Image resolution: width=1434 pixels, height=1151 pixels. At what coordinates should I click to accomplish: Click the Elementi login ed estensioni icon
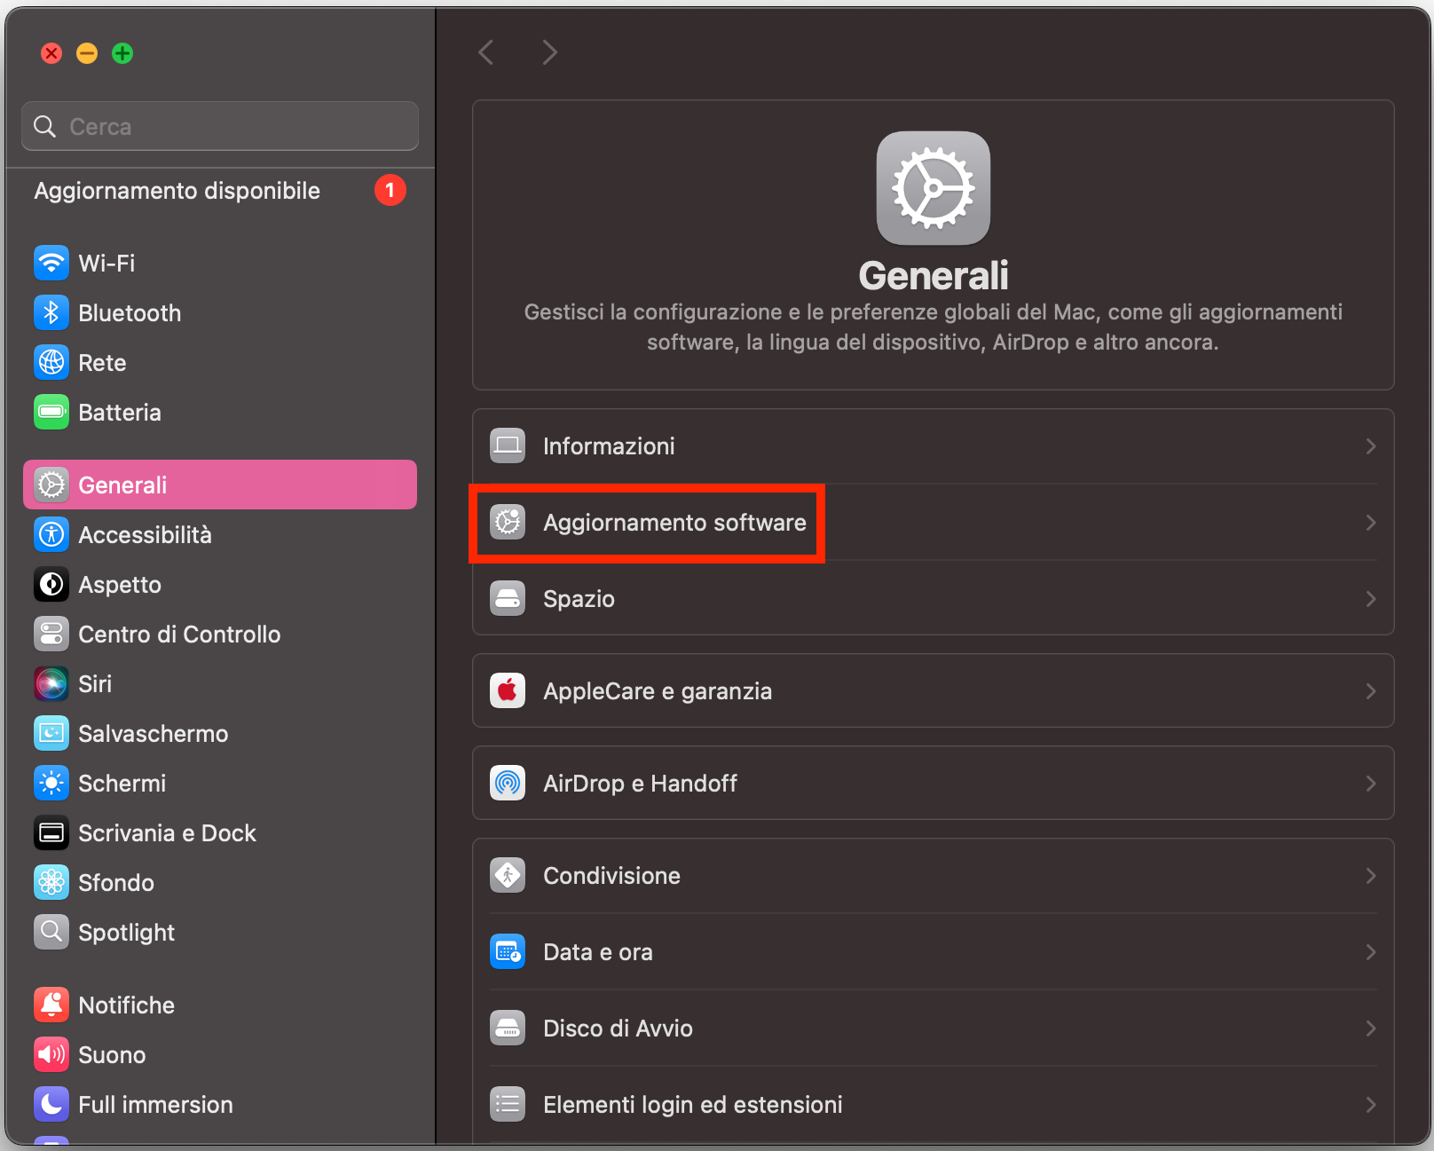[508, 1104]
